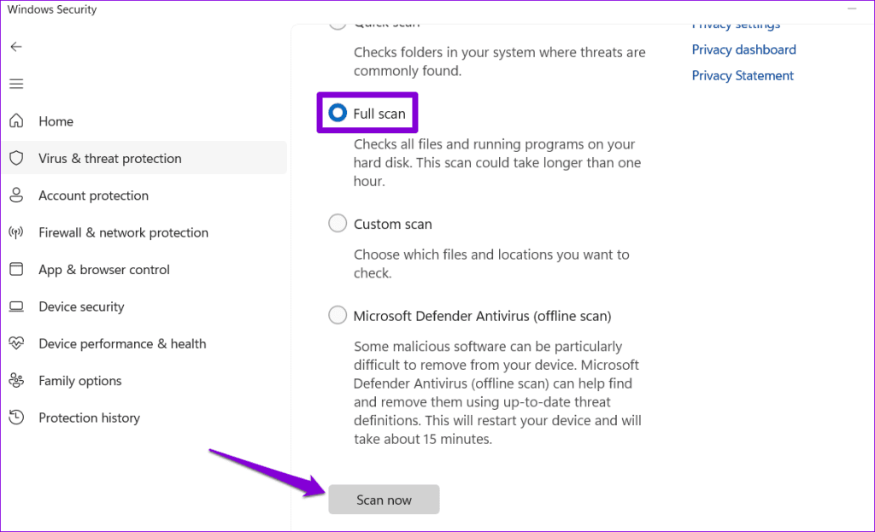Image resolution: width=875 pixels, height=532 pixels.
Task: Click the back arrow icon
Action: 16,47
